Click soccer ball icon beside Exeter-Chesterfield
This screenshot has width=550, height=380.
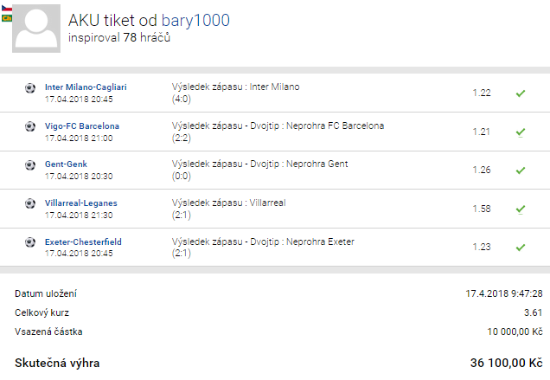pos(30,242)
